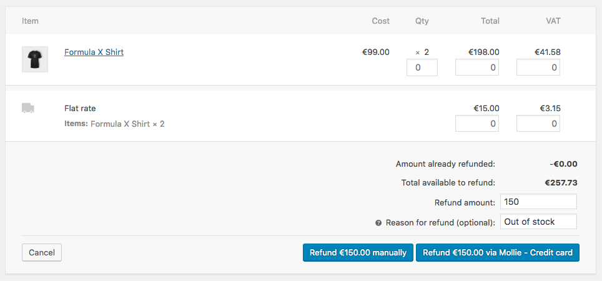This screenshot has width=602, height=281.
Task: Click the Flat rate shipping label
Action: 80,109
